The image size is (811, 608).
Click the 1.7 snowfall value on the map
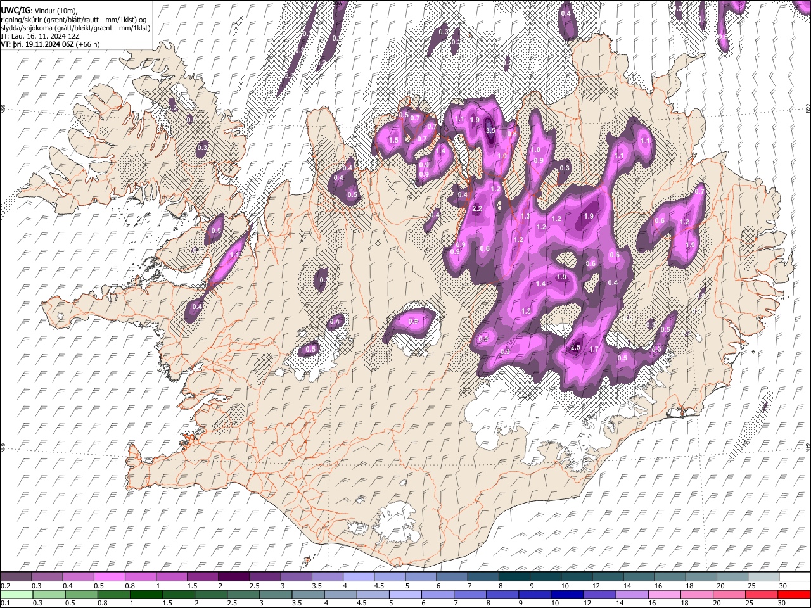tap(594, 349)
